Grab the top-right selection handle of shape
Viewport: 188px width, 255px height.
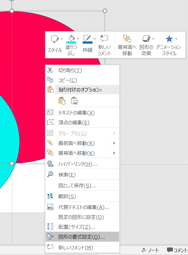tap(105, 11)
